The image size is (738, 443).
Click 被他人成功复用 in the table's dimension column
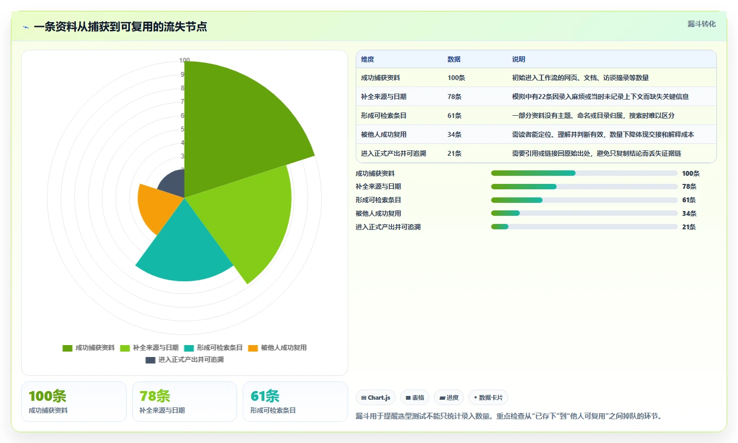point(384,135)
